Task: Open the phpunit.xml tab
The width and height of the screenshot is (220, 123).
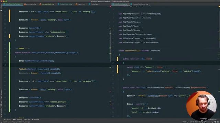Action: coord(81,4)
